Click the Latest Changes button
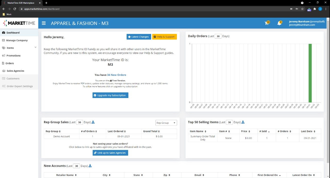The image size is (330, 178). click(x=139, y=37)
